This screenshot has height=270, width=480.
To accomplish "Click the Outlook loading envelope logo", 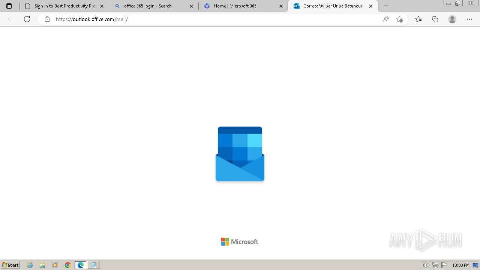I will 240,154.
